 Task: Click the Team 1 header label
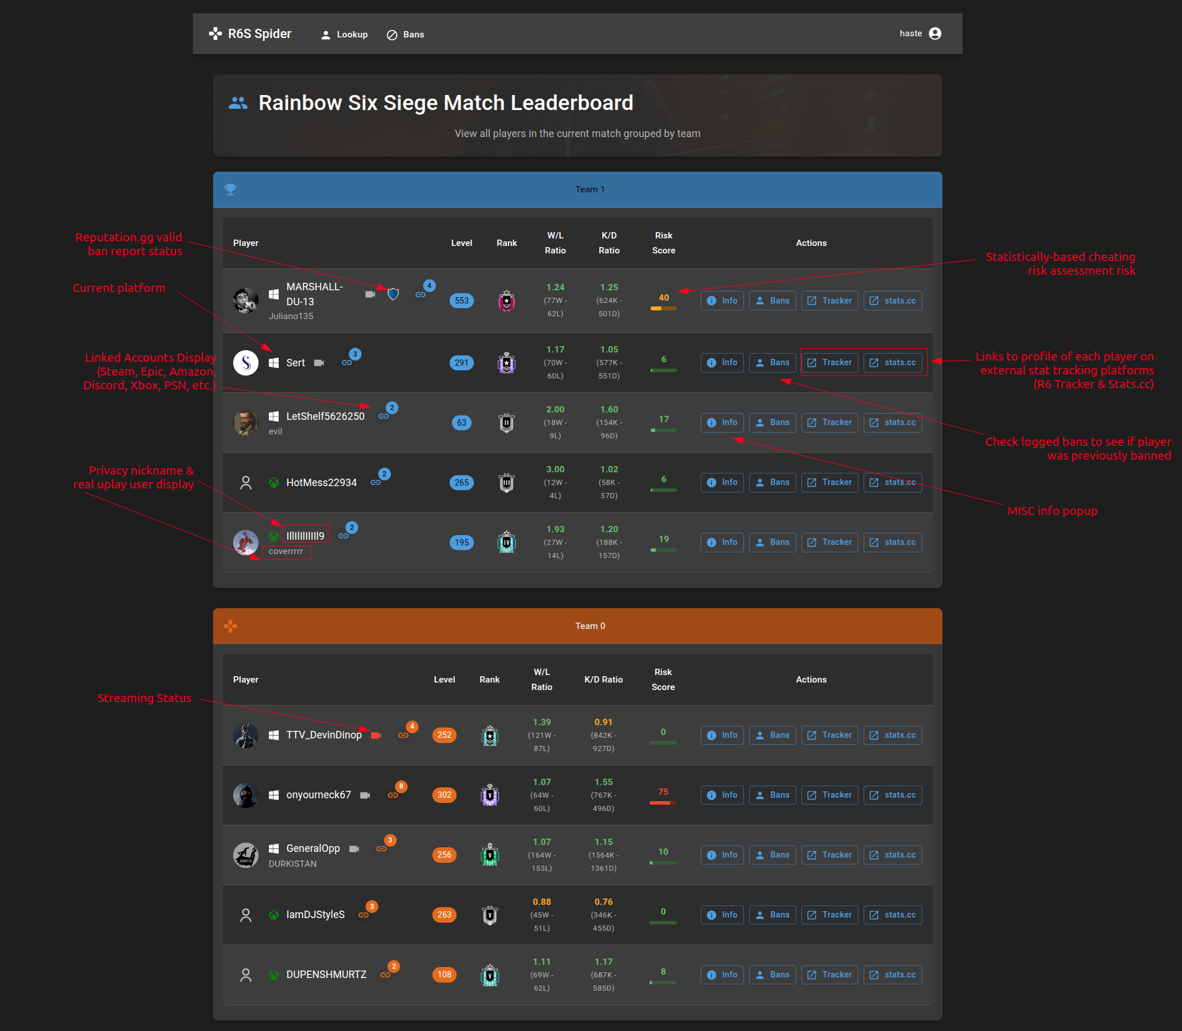pyautogui.click(x=590, y=189)
